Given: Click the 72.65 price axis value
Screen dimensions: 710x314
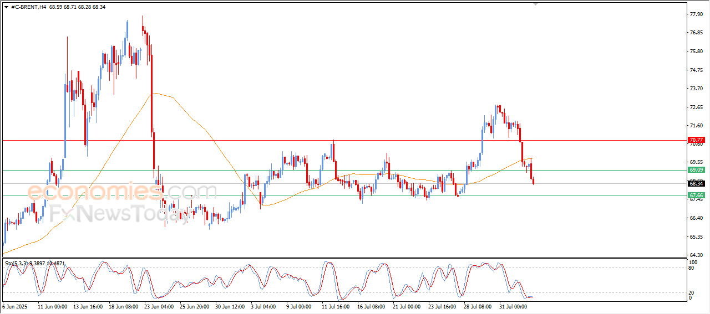Looking at the screenshot, I should tap(696, 107).
